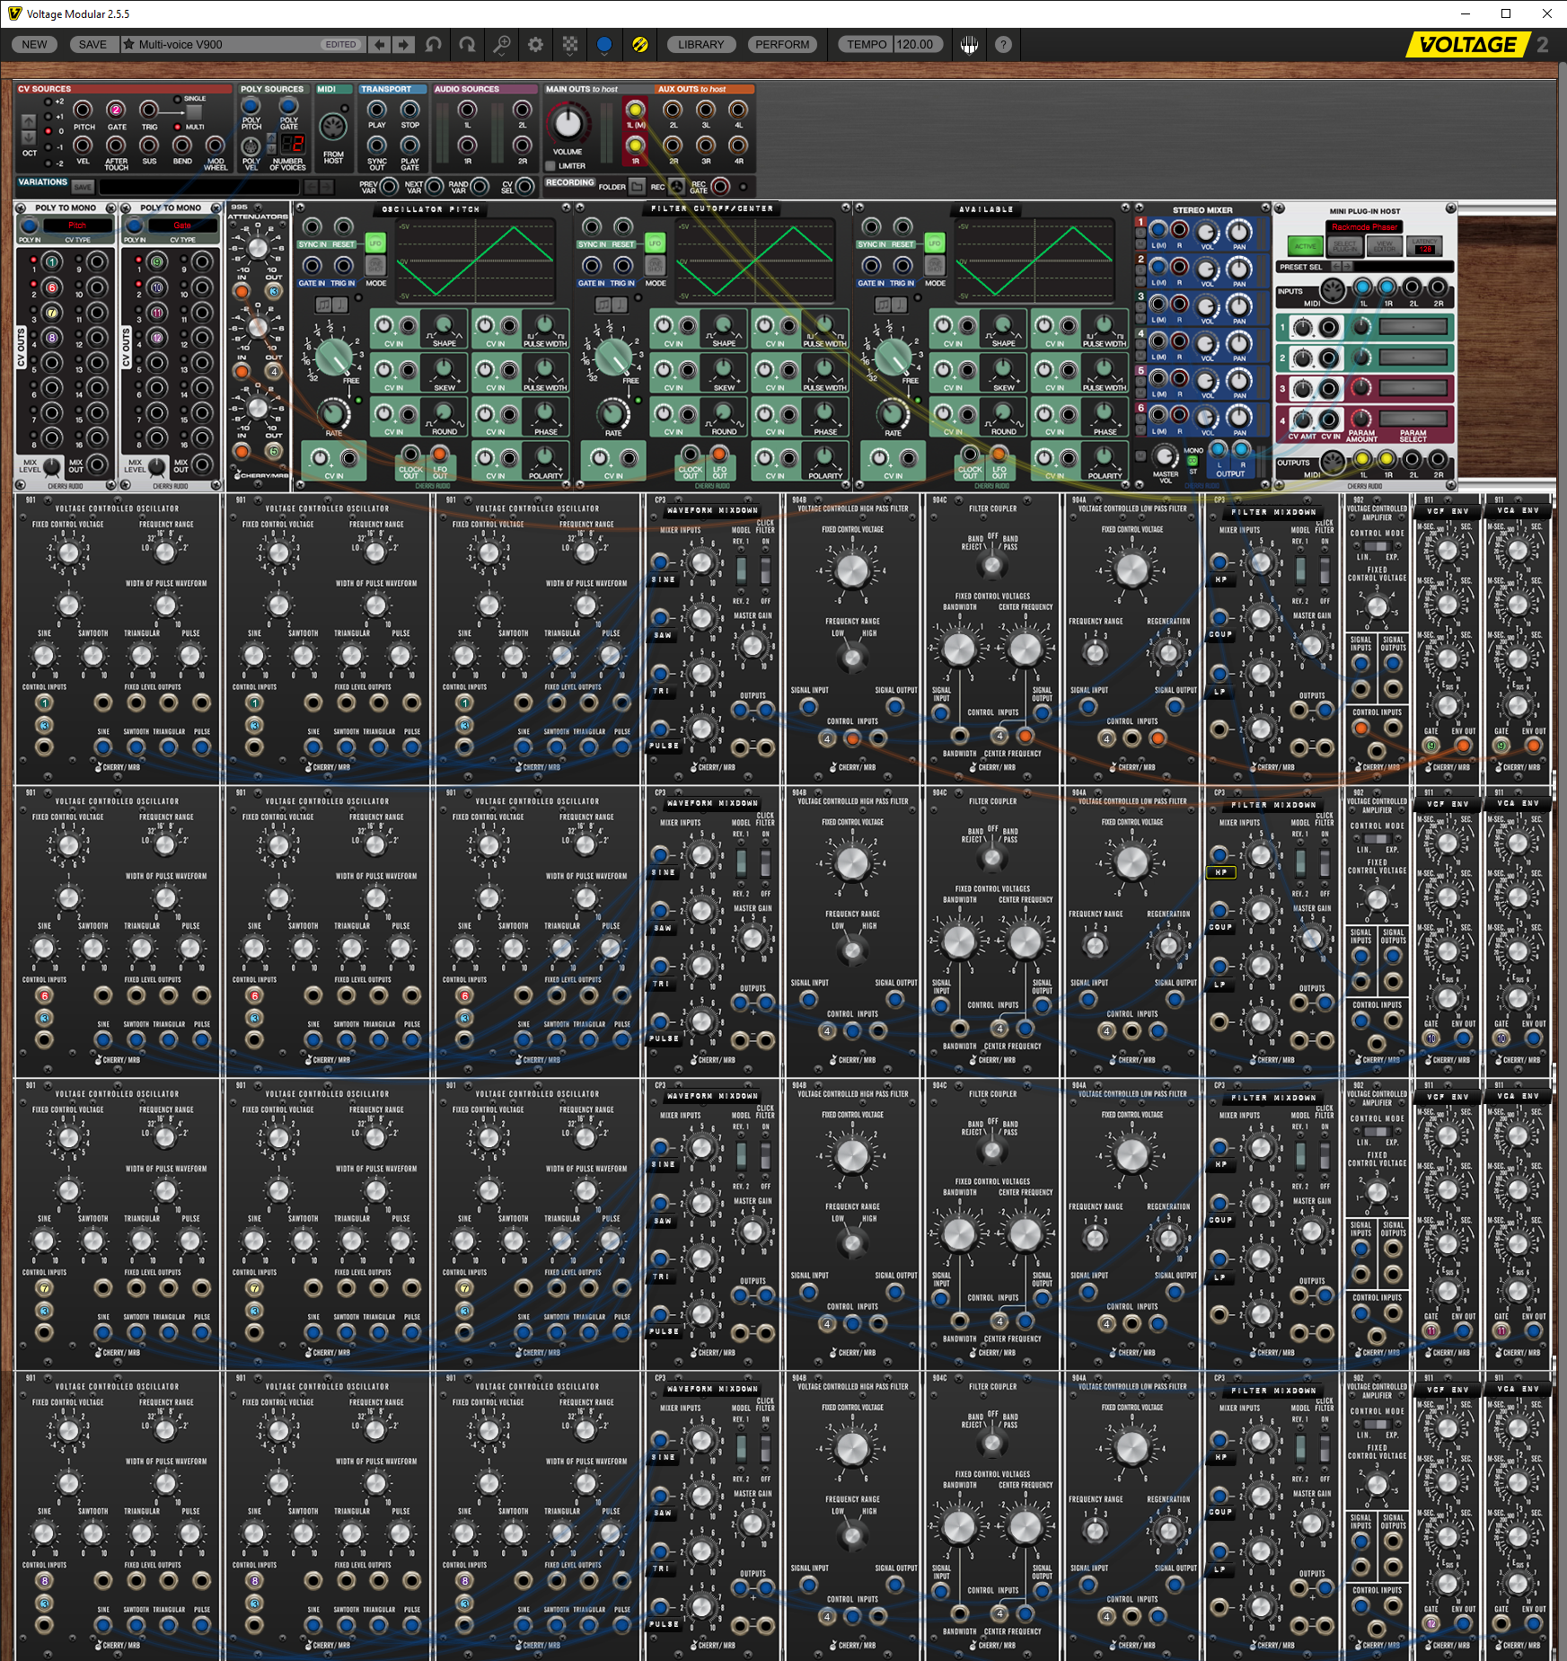The width and height of the screenshot is (1567, 1661).
Task: Load the next preset with right arrow
Action: tap(404, 44)
